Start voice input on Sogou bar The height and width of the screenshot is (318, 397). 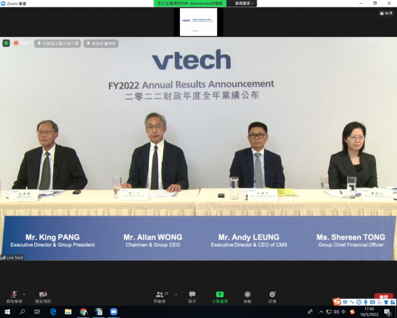pyautogui.click(x=366, y=302)
